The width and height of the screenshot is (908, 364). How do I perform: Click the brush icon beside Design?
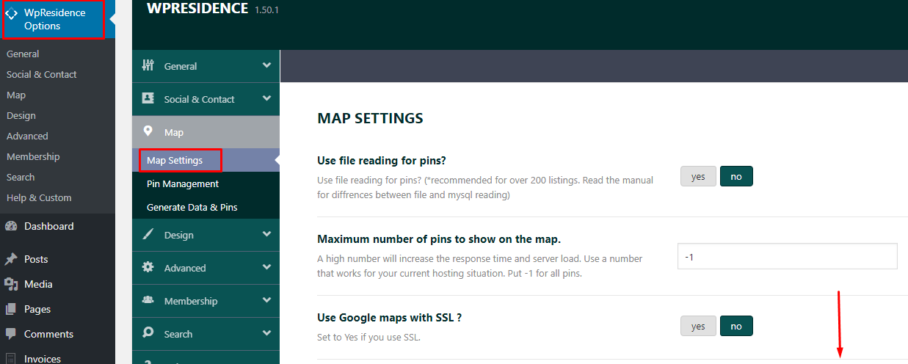[148, 234]
